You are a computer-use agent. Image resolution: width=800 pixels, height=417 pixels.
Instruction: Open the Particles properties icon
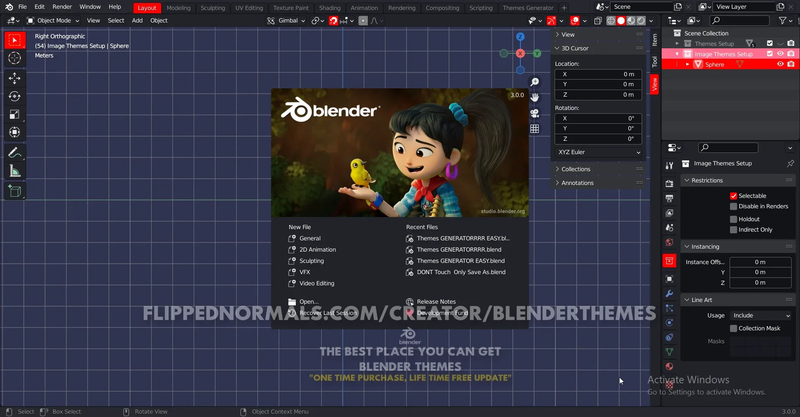coord(669,308)
